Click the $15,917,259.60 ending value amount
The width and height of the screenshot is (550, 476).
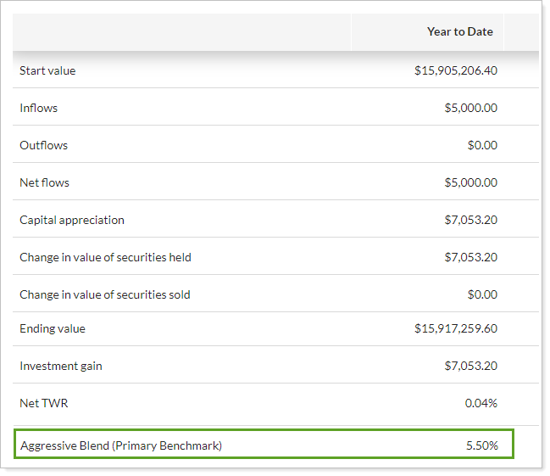click(456, 328)
